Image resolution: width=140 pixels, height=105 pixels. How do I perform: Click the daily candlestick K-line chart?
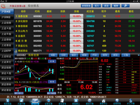click(x=35, y=72)
